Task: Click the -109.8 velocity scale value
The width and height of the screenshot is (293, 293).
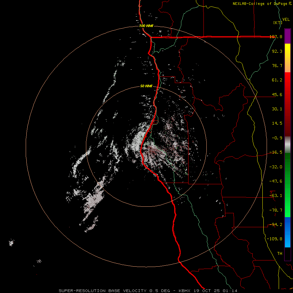Action: click(274, 239)
